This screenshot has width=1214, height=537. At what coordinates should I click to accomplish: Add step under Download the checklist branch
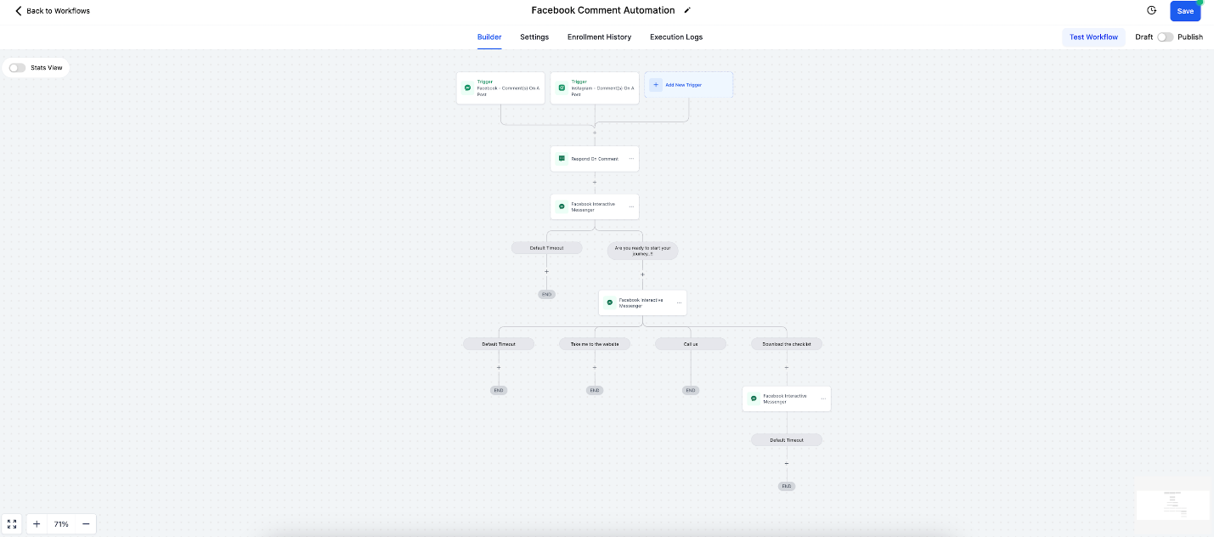pos(787,368)
